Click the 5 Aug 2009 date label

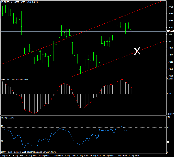pos(5,155)
